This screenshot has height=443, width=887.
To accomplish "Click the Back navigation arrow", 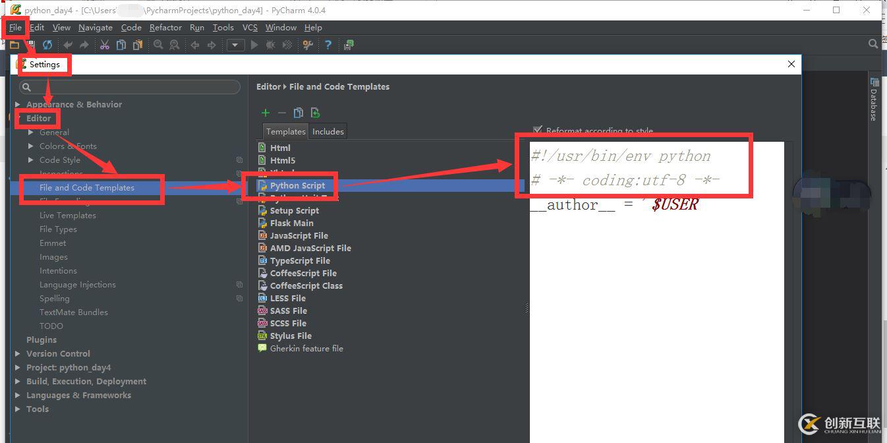I will click(195, 45).
